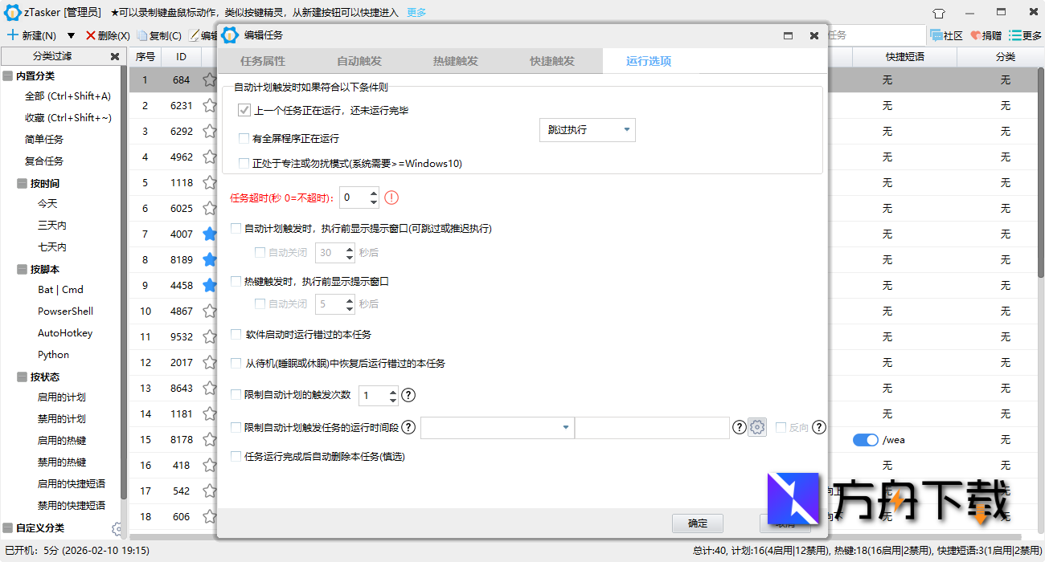Increase 任务超时 value with the up stepper
Image resolution: width=1045 pixels, height=562 pixels.
click(x=374, y=193)
